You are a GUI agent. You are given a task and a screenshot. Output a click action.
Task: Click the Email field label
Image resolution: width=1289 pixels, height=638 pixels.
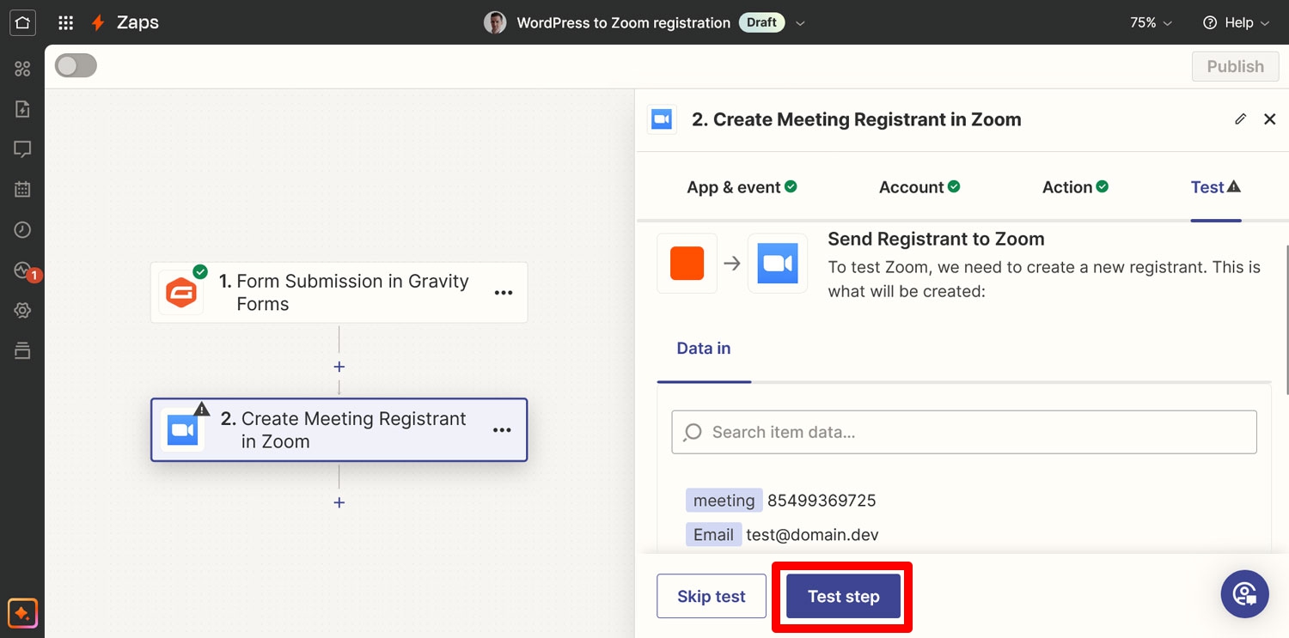(713, 535)
